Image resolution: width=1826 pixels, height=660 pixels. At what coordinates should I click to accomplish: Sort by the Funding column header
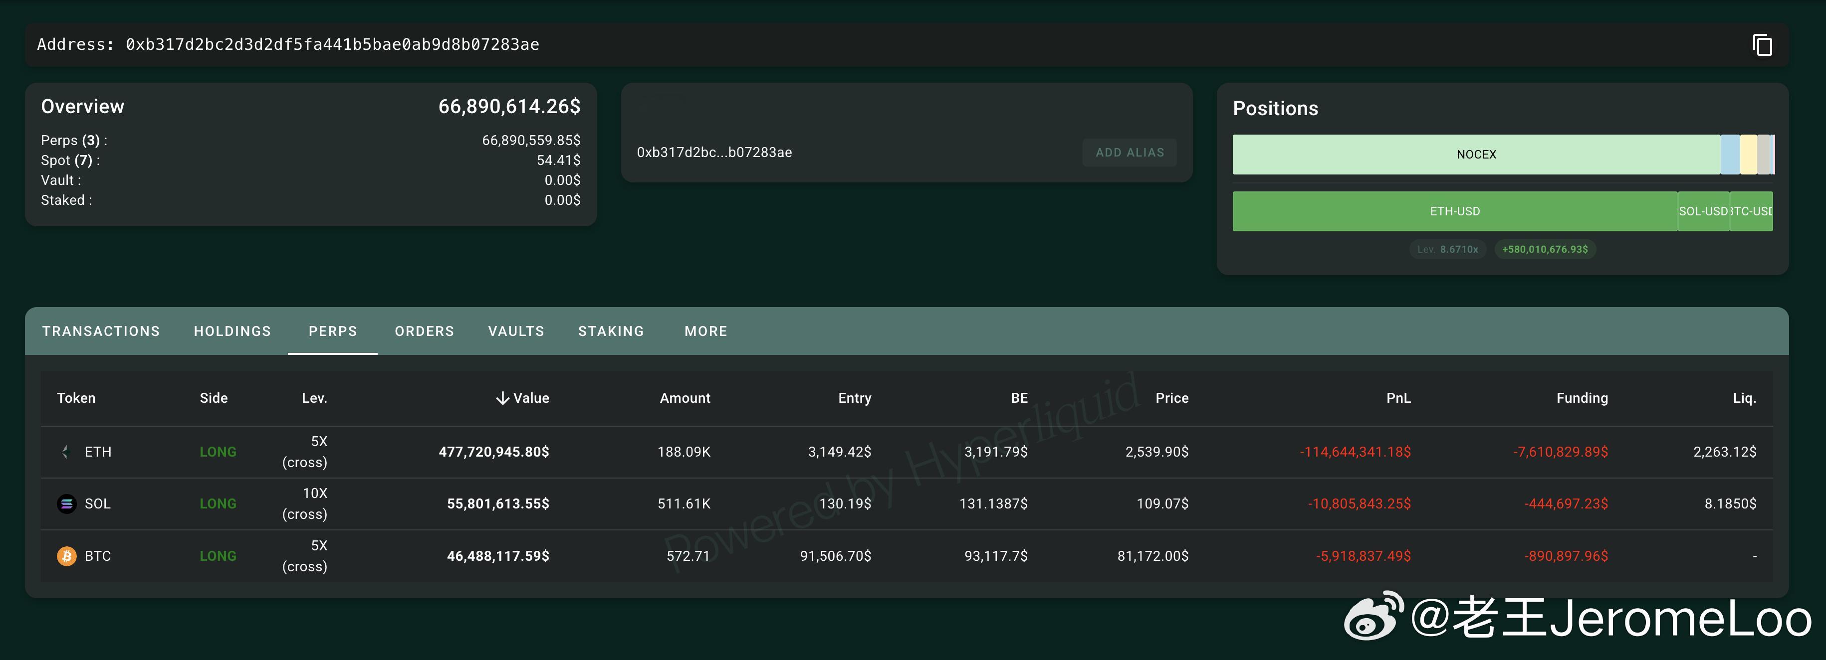[x=1582, y=398]
